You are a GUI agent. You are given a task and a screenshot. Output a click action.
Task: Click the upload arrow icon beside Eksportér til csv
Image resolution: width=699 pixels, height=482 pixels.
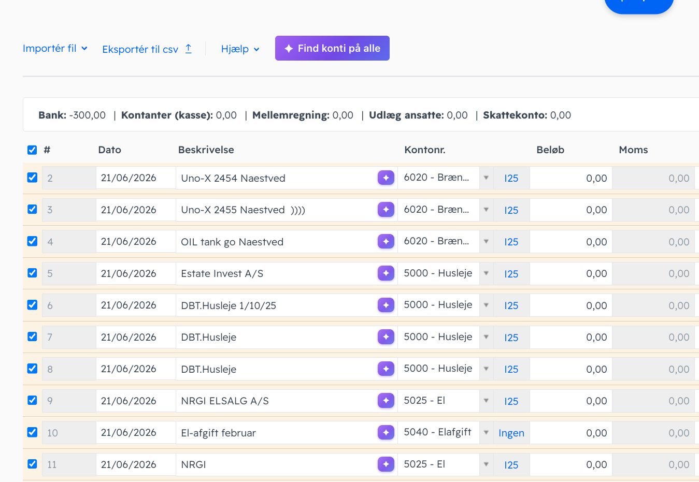point(189,49)
